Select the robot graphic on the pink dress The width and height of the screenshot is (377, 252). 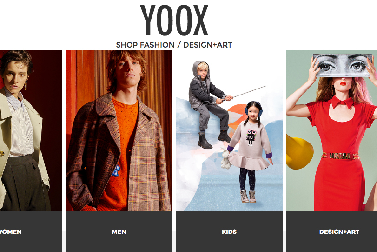(x=251, y=137)
